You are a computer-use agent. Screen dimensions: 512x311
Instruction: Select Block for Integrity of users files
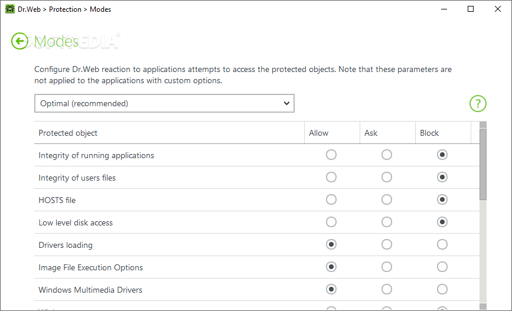442,177
